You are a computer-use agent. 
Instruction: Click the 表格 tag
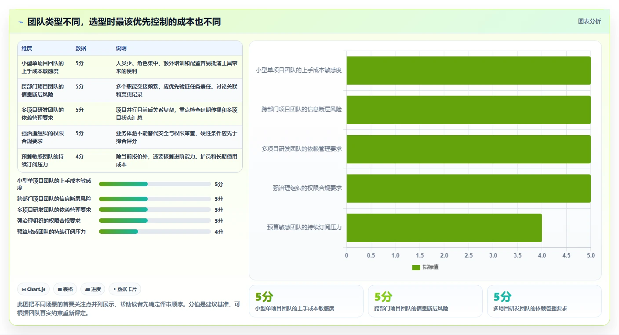point(65,289)
